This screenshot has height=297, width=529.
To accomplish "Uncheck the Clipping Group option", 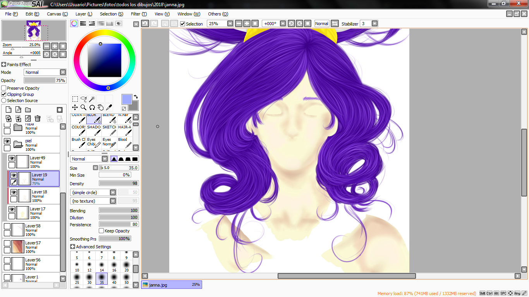I will point(4,94).
